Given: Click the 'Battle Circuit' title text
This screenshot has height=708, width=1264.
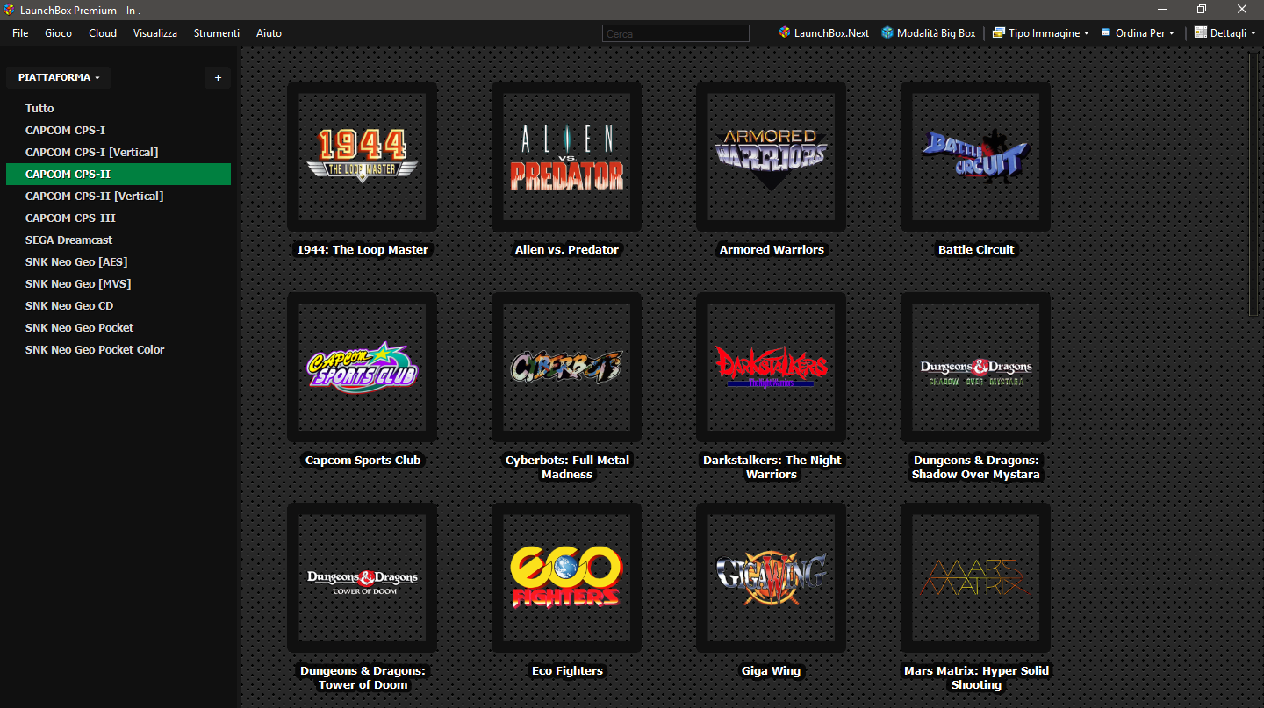Looking at the screenshot, I should (x=976, y=249).
